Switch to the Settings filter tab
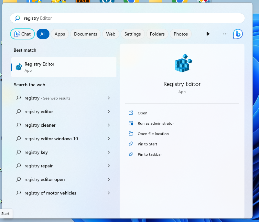 point(133,34)
